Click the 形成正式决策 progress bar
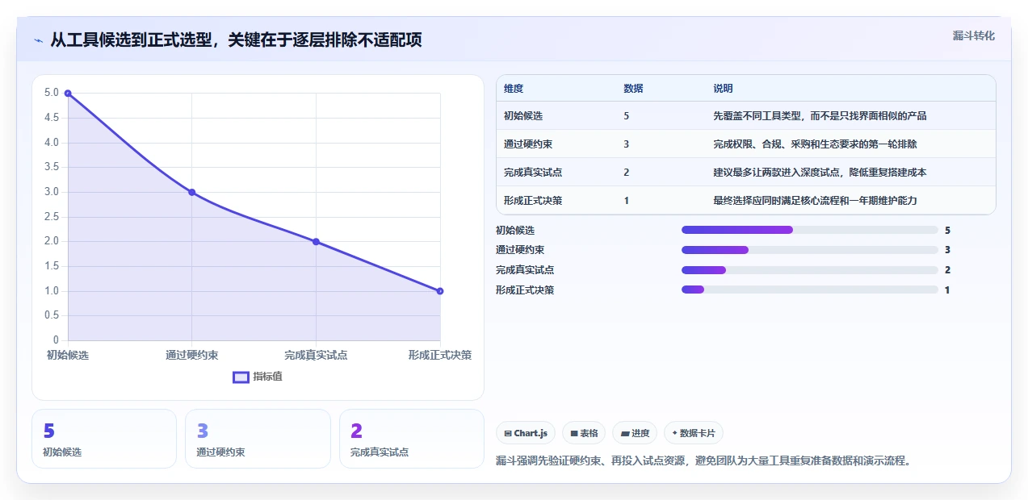The image size is (1028, 500). 810,290
